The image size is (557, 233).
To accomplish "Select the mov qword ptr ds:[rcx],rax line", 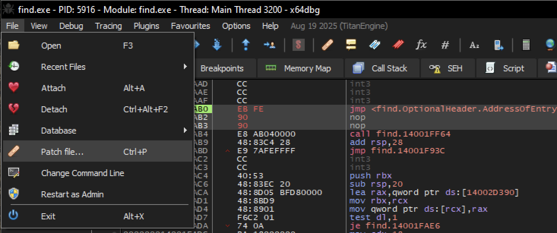I will click(418, 209).
